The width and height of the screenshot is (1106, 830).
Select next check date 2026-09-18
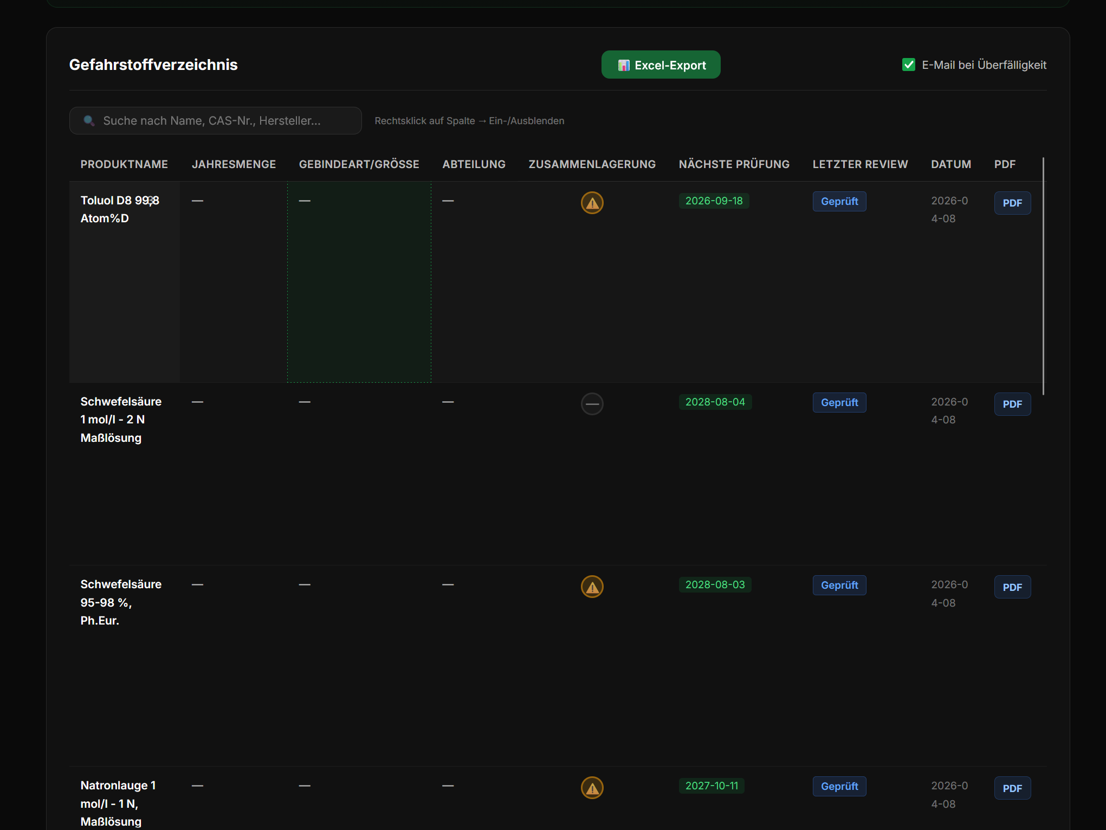[x=714, y=201]
